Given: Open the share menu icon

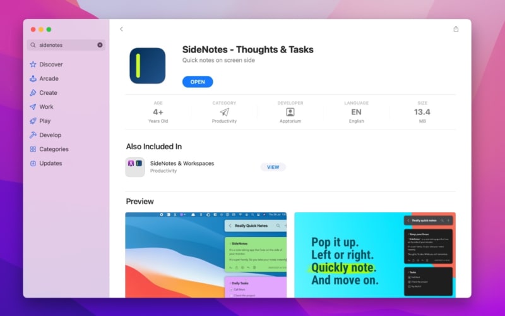Looking at the screenshot, I should coord(456,29).
